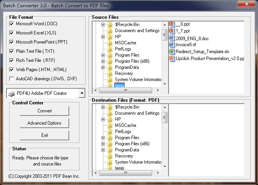258x185 pixels.
Task: Click the Source tree scroll down arrow
Action: (x=165, y=84)
